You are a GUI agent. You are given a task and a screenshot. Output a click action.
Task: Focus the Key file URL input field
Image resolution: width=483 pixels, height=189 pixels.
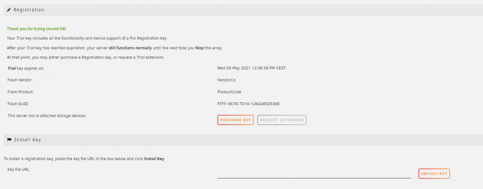coord(314,173)
